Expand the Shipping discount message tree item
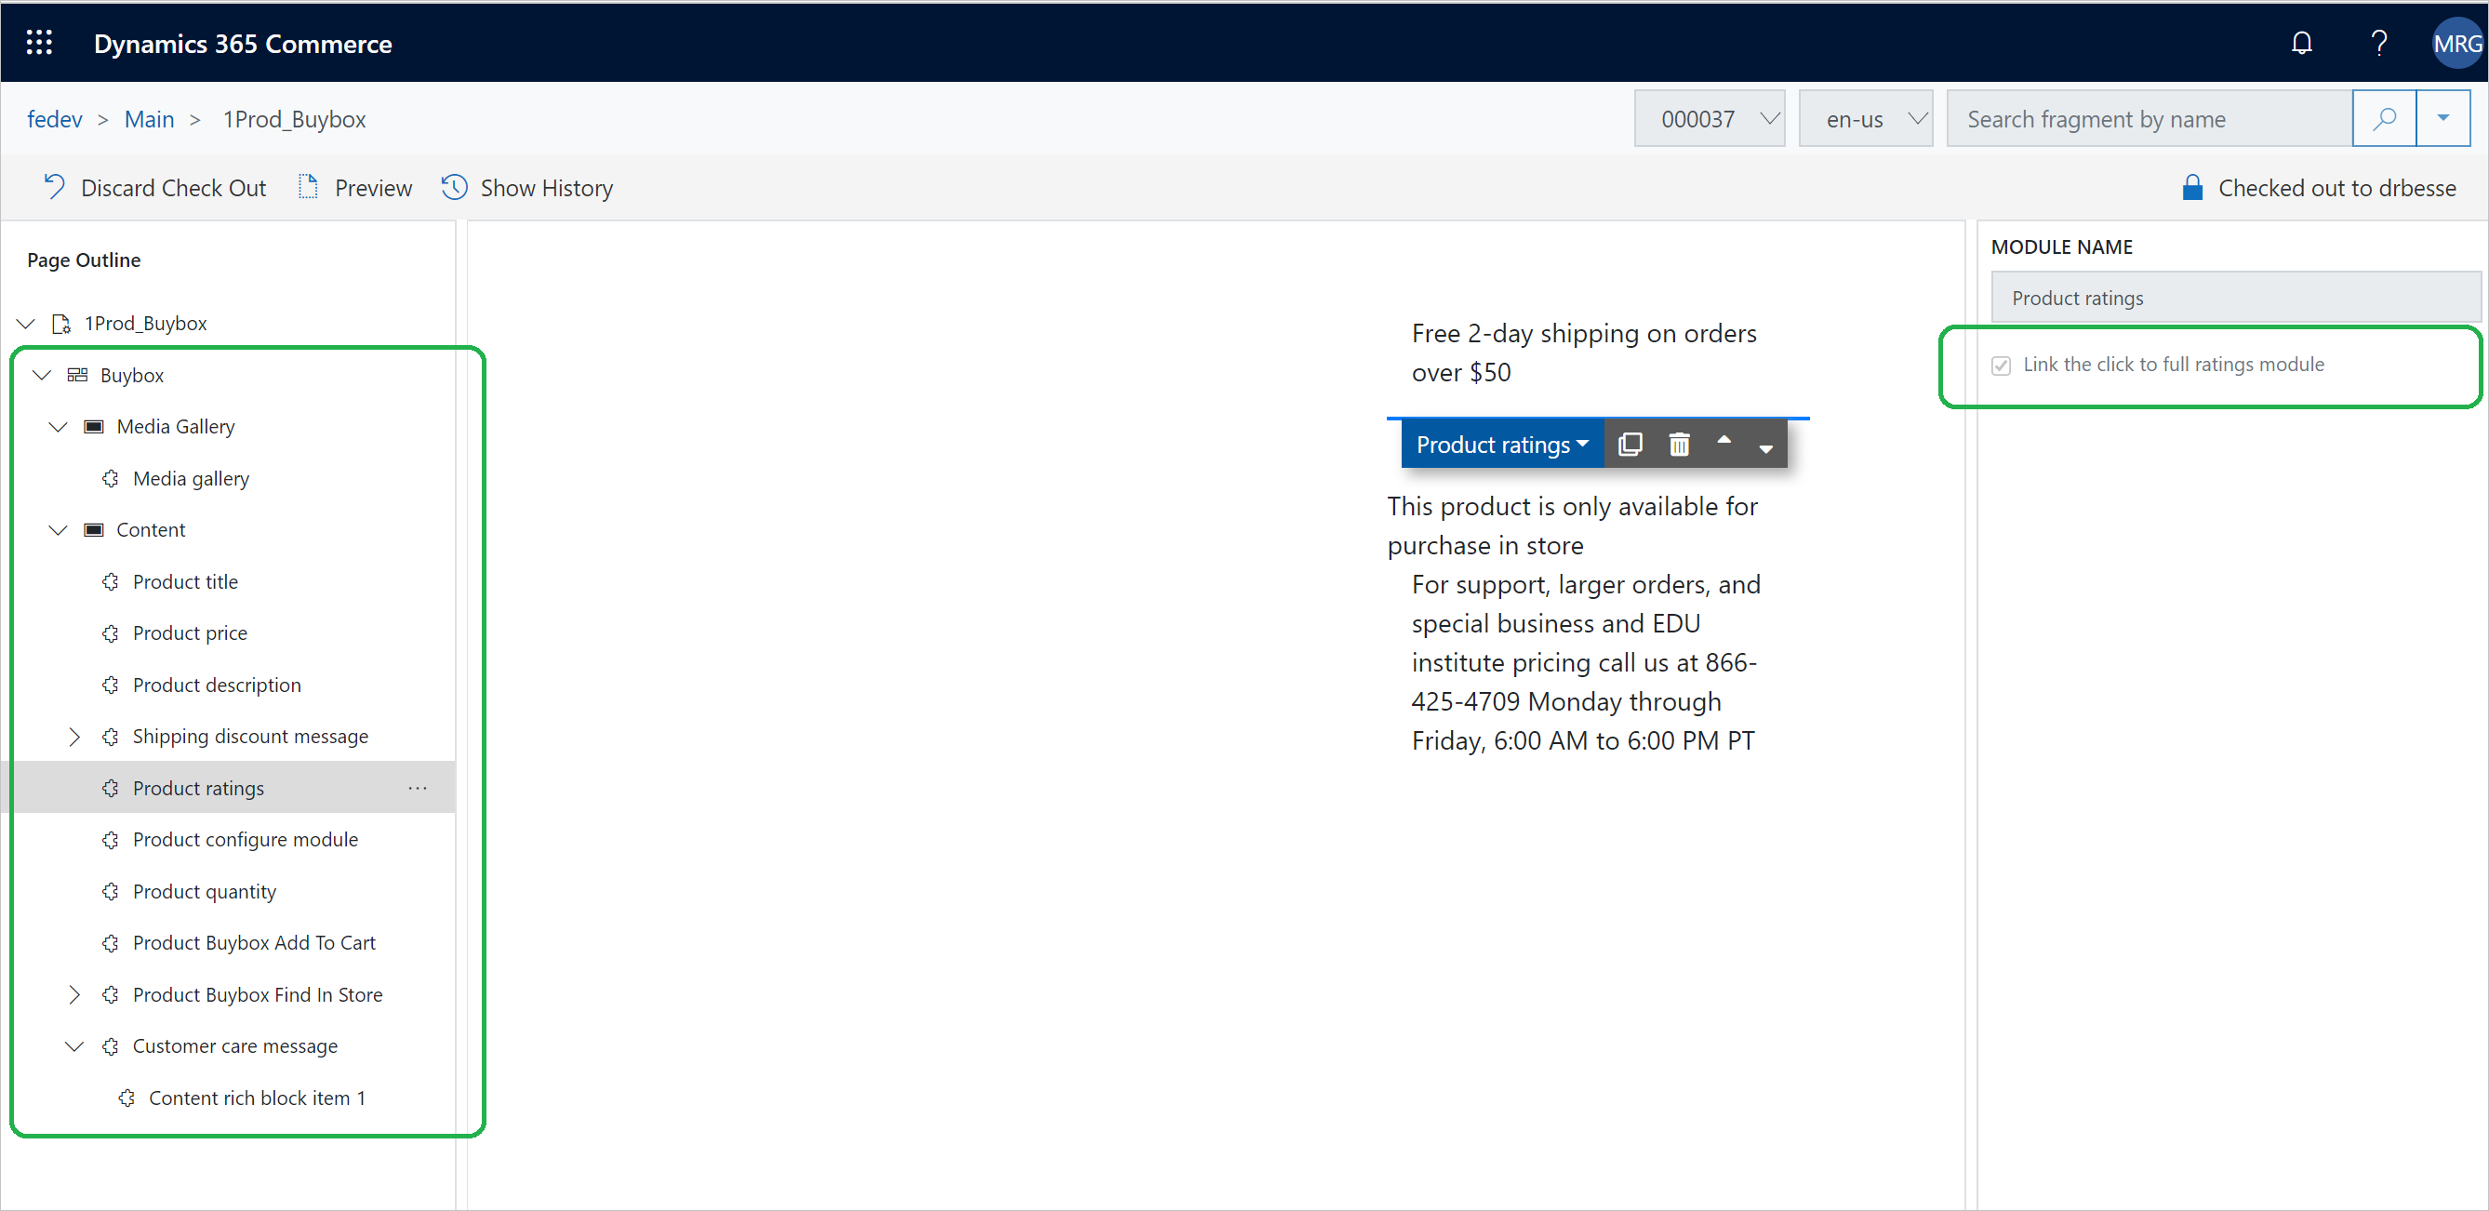This screenshot has width=2489, height=1211. pyautogui.click(x=74, y=735)
